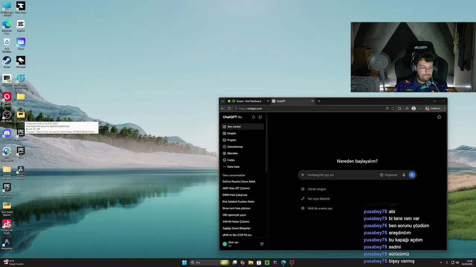Viewport: 476px width, 267px height.
Task: Unmute the Stream - Kick Dashboard tab audio
Action: (x=234, y=101)
